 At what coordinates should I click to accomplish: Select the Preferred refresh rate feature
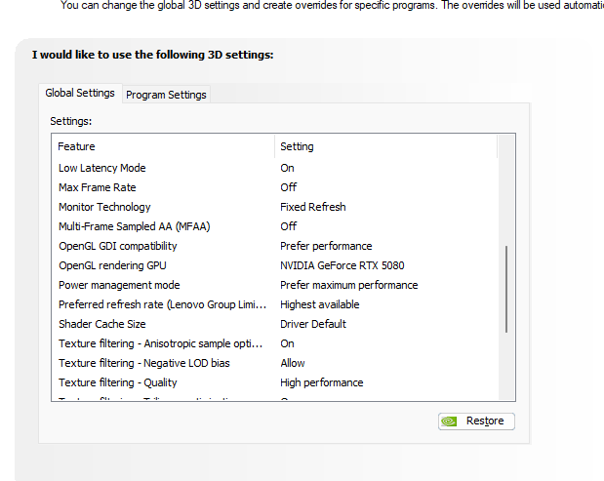point(162,304)
